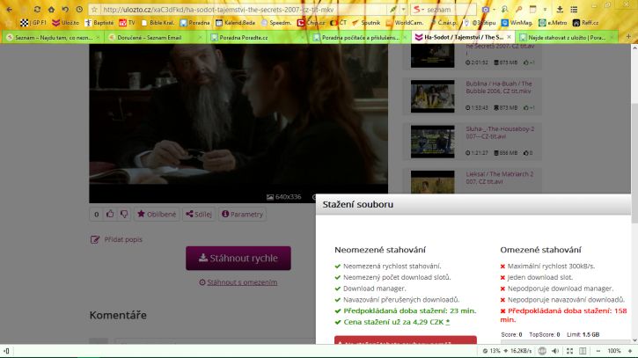Toggle the sidebar panel icon in status bar

tap(6, 351)
